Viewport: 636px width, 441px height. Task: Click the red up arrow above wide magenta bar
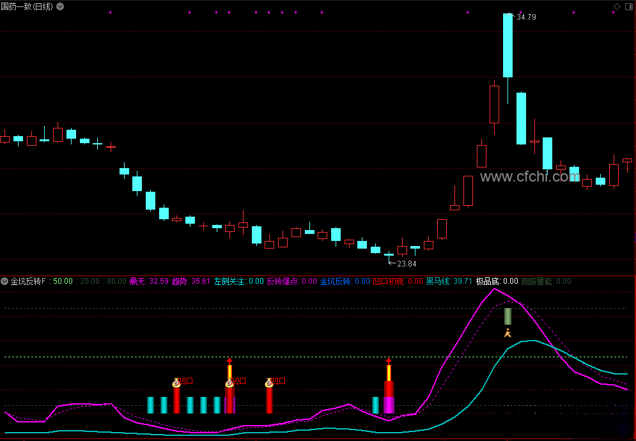[x=389, y=362]
